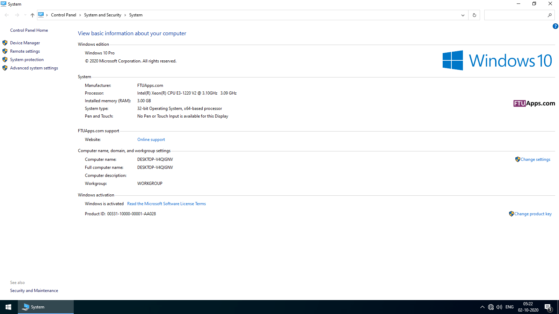Image resolution: width=559 pixels, height=314 pixels.
Task: Refresh the System page
Action: (x=474, y=15)
